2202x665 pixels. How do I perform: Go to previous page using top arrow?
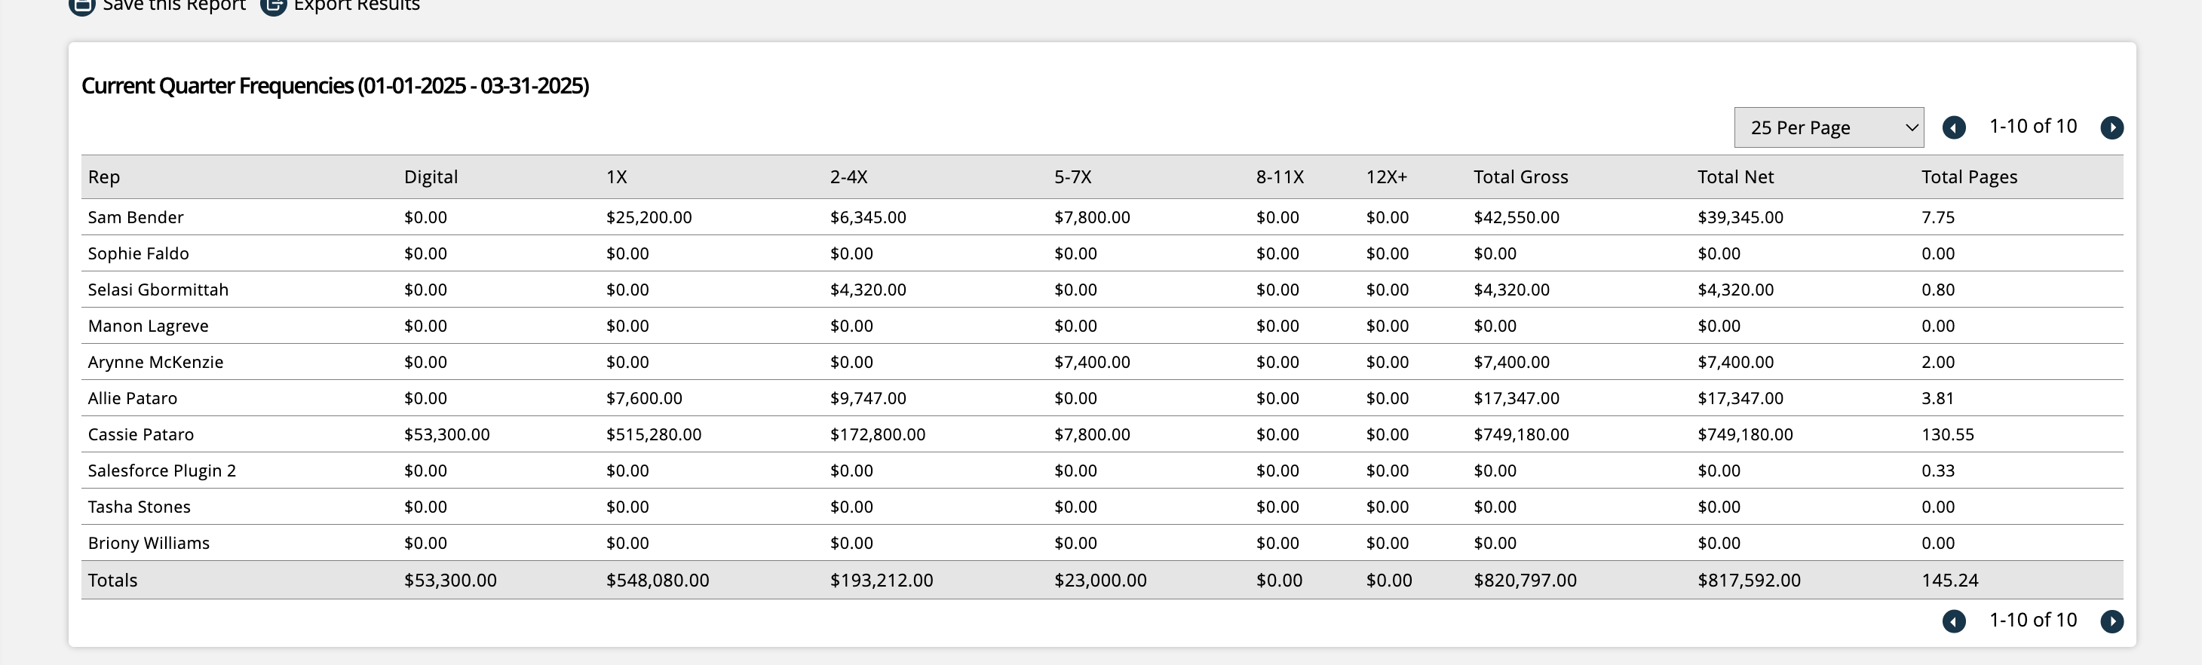(1953, 127)
